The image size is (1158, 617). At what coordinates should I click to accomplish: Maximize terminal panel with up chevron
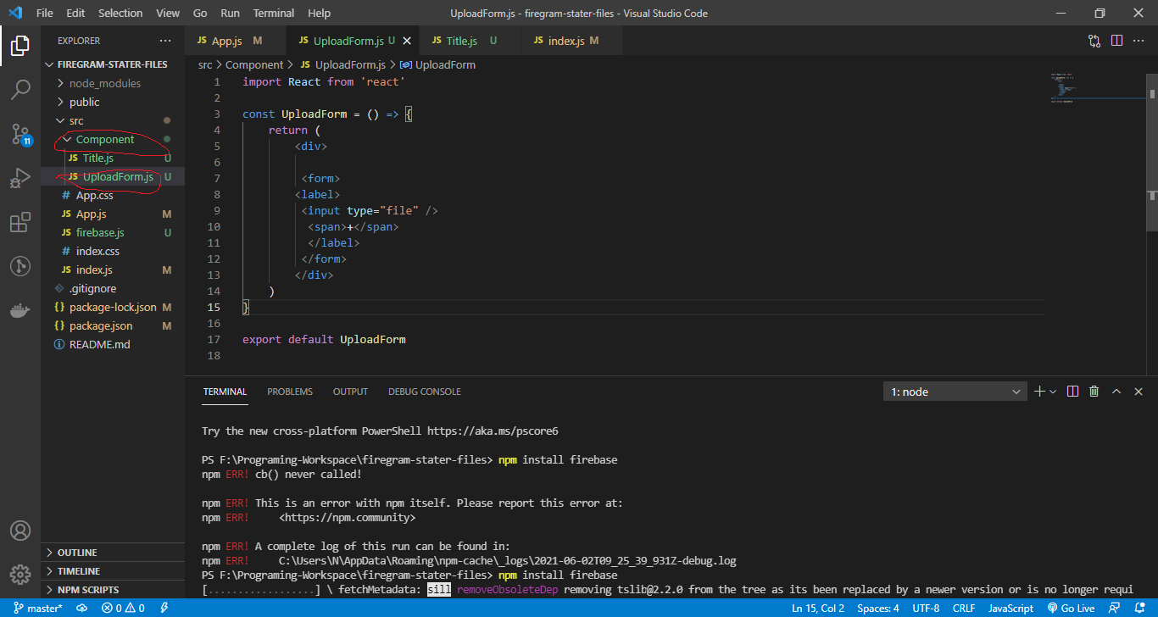click(1116, 392)
